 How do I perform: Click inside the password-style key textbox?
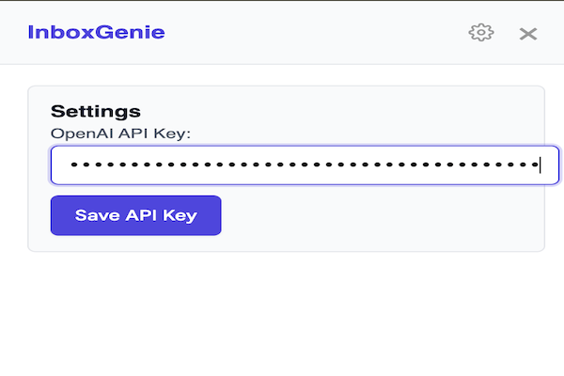(305, 165)
